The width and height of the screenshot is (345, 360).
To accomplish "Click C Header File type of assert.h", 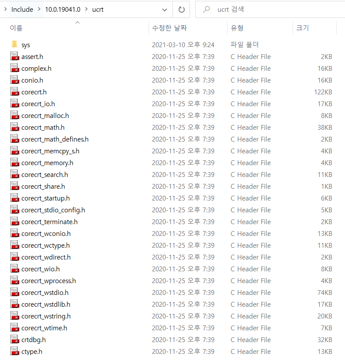I will (x=251, y=56).
